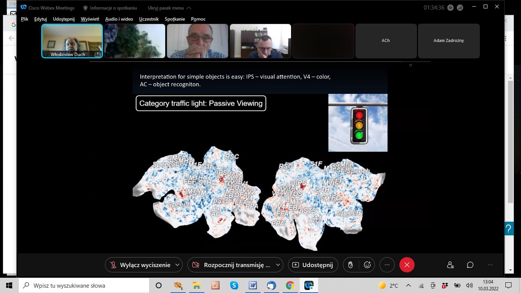Open the Uczestnik menu
This screenshot has height=293, width=521.
149,19
